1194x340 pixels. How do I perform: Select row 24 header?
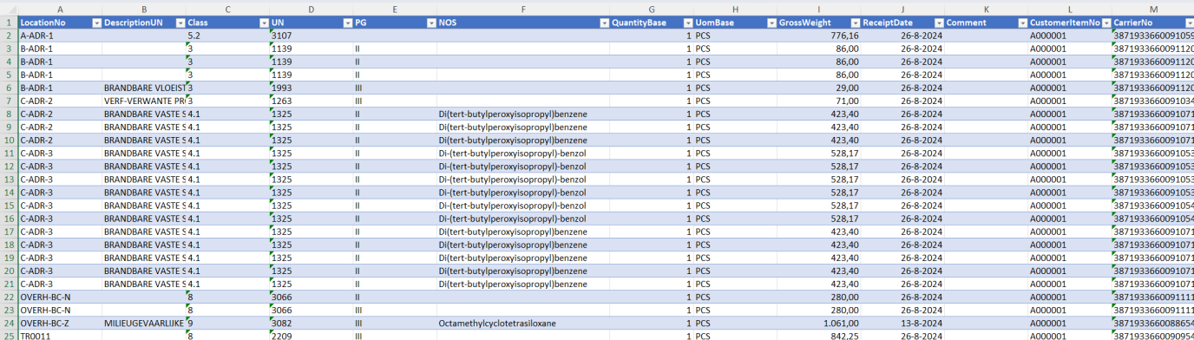pos(8,323)
